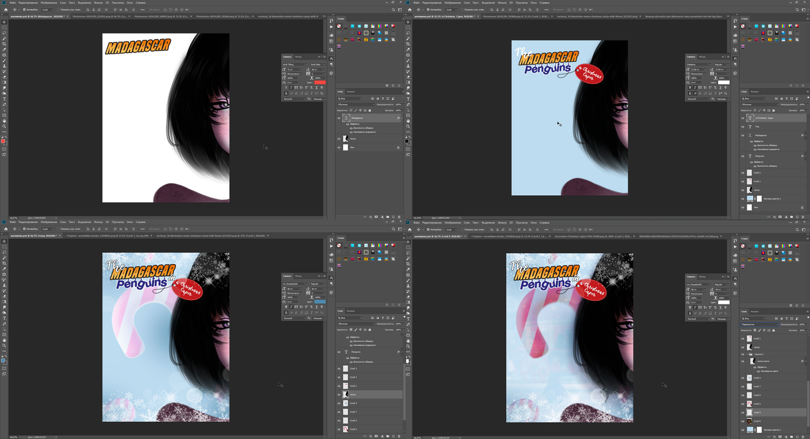Hide Слой 2 in the plain-blue-canvas window
Viewport: 810px width, 439px height.
click(743, 173)
